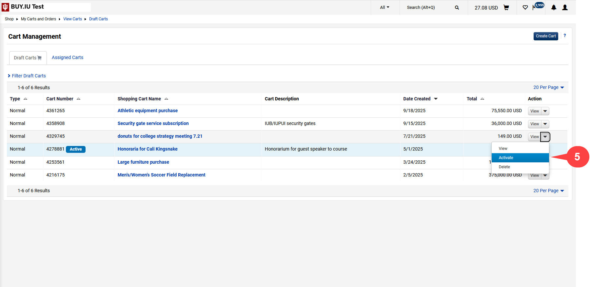Click the shopping cart icon in header
Screen dimensions: 590x287
click(x=506, y=8)
